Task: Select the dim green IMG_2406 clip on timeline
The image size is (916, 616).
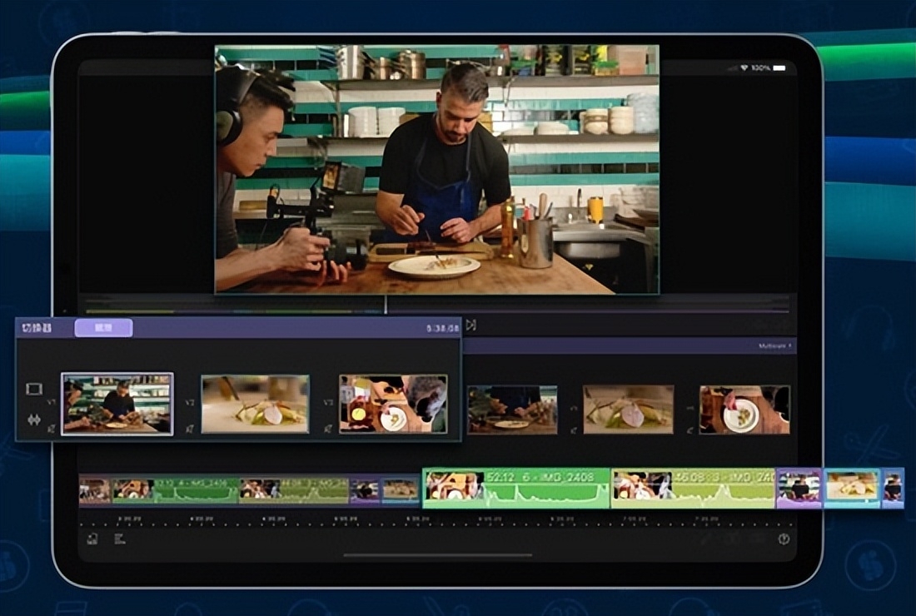Action: click(x=176, y=490)
